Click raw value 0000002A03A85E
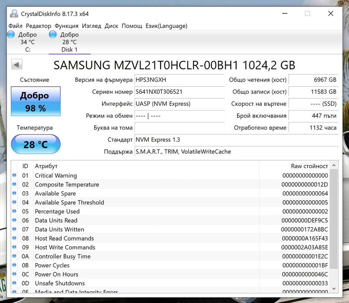The image size is (349, 303). [304, 247]
